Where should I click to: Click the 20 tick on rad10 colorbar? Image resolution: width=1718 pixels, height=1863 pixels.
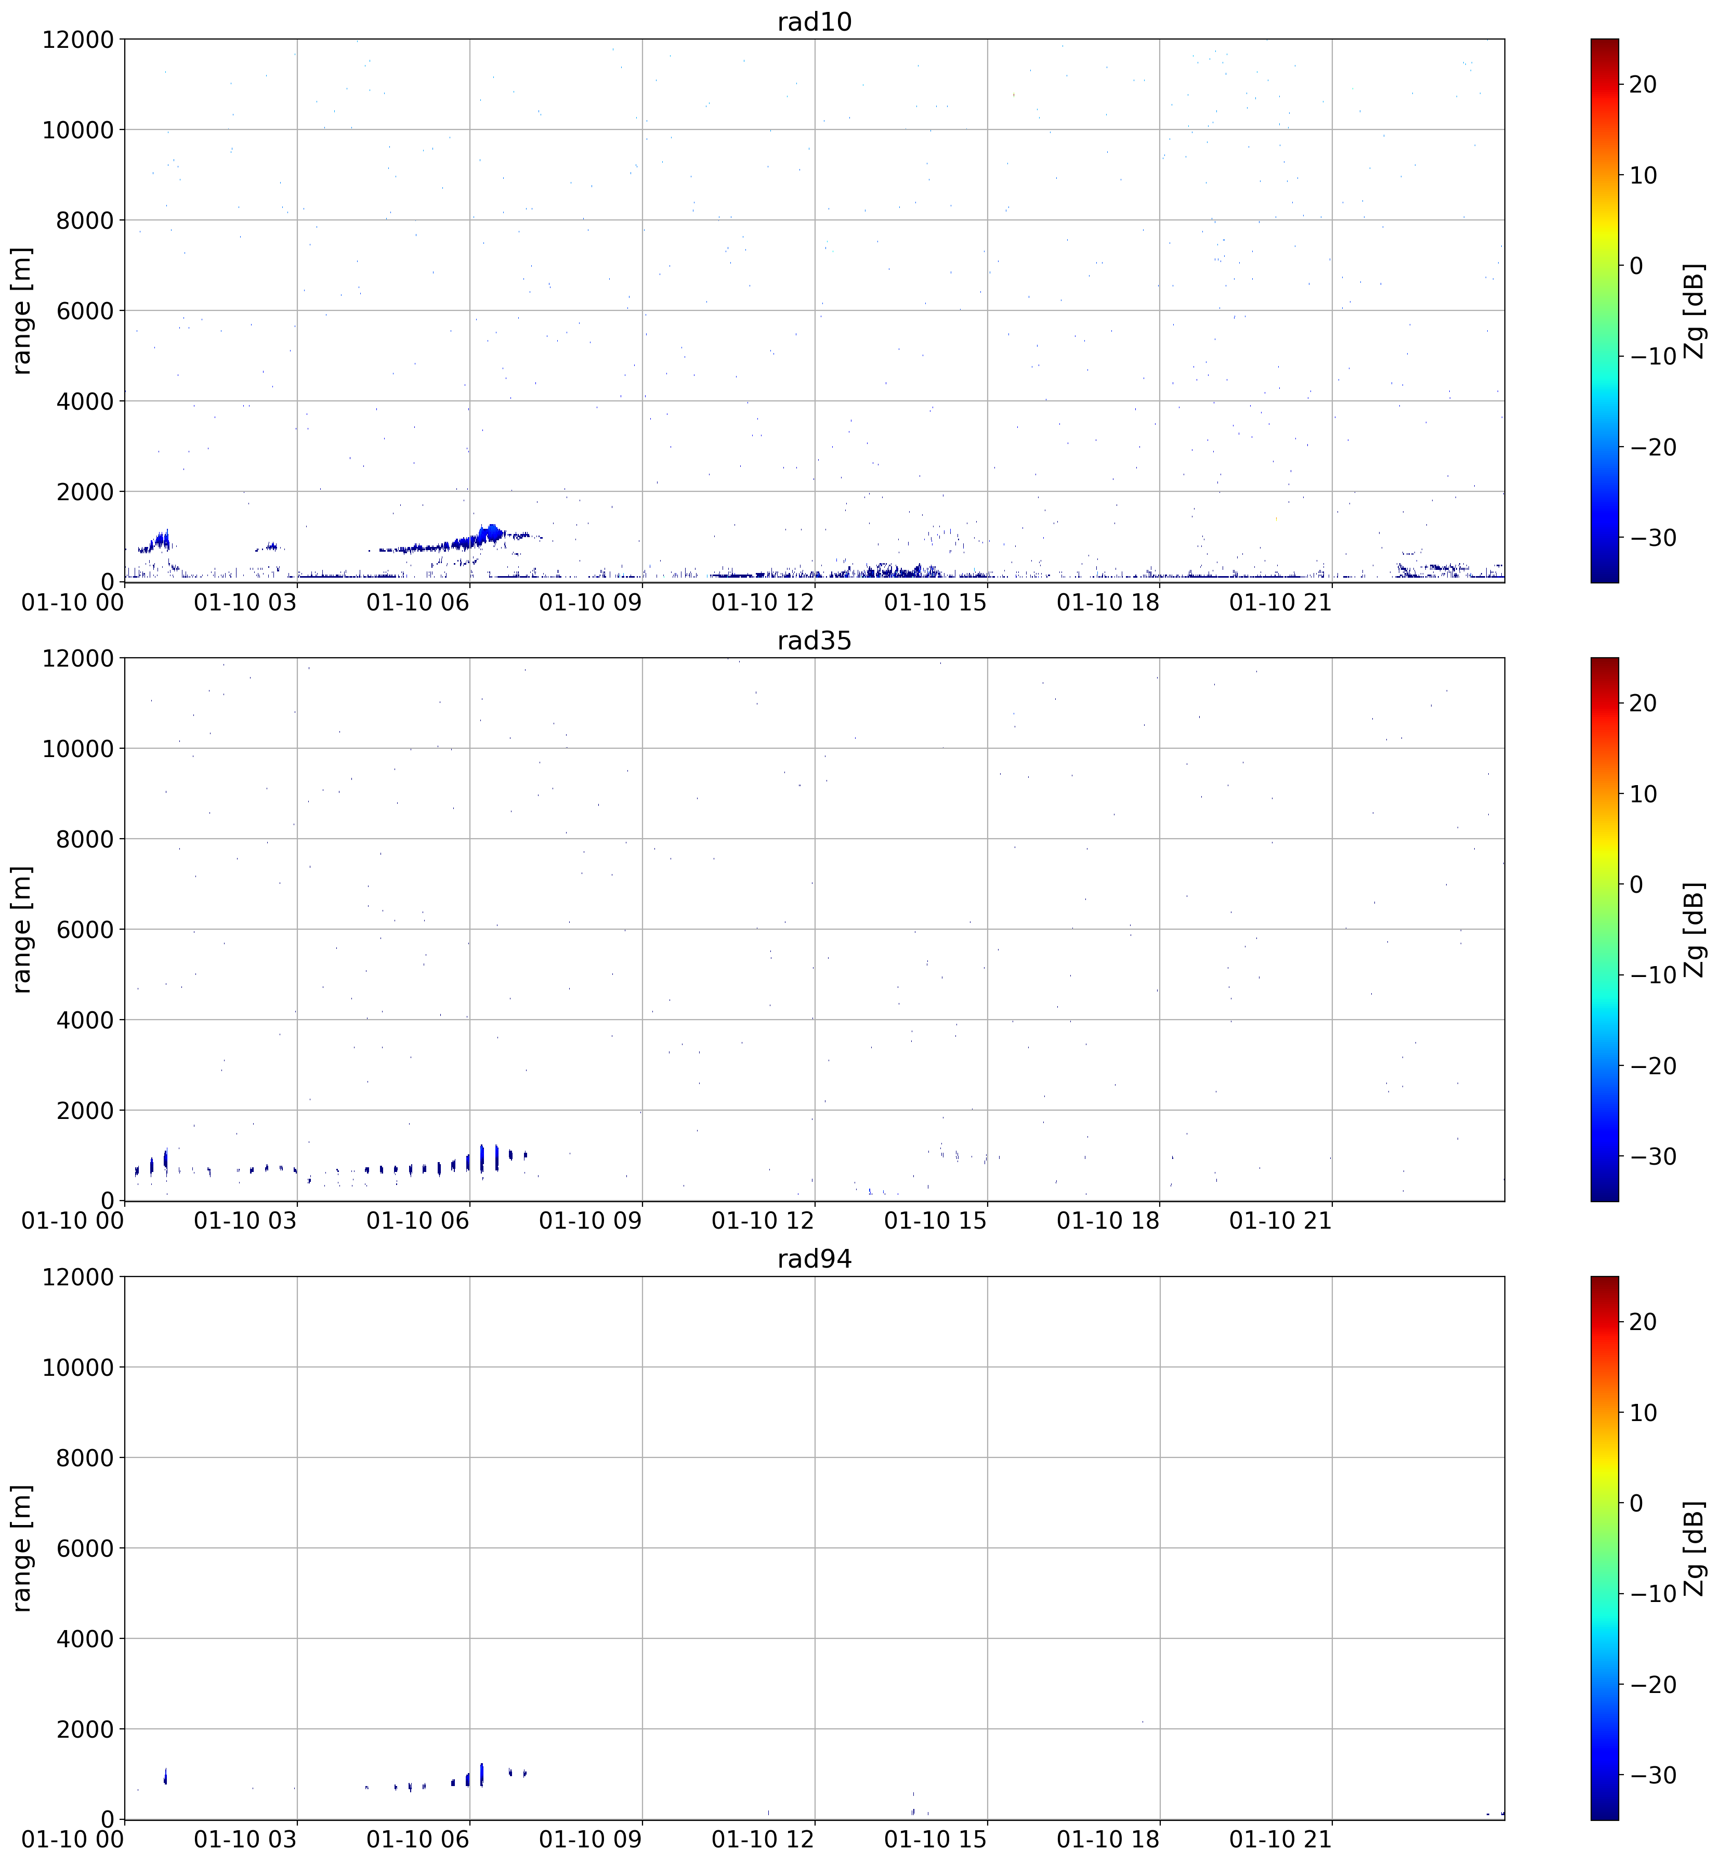[x=1643, y=85]
